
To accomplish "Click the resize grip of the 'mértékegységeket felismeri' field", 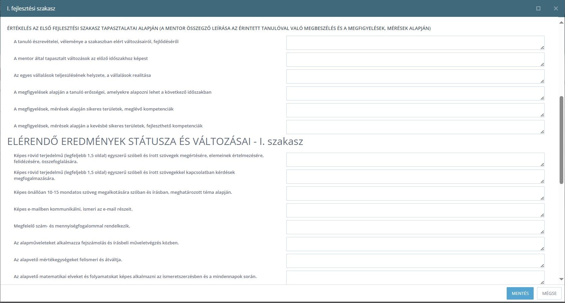I will coord(542,266).
